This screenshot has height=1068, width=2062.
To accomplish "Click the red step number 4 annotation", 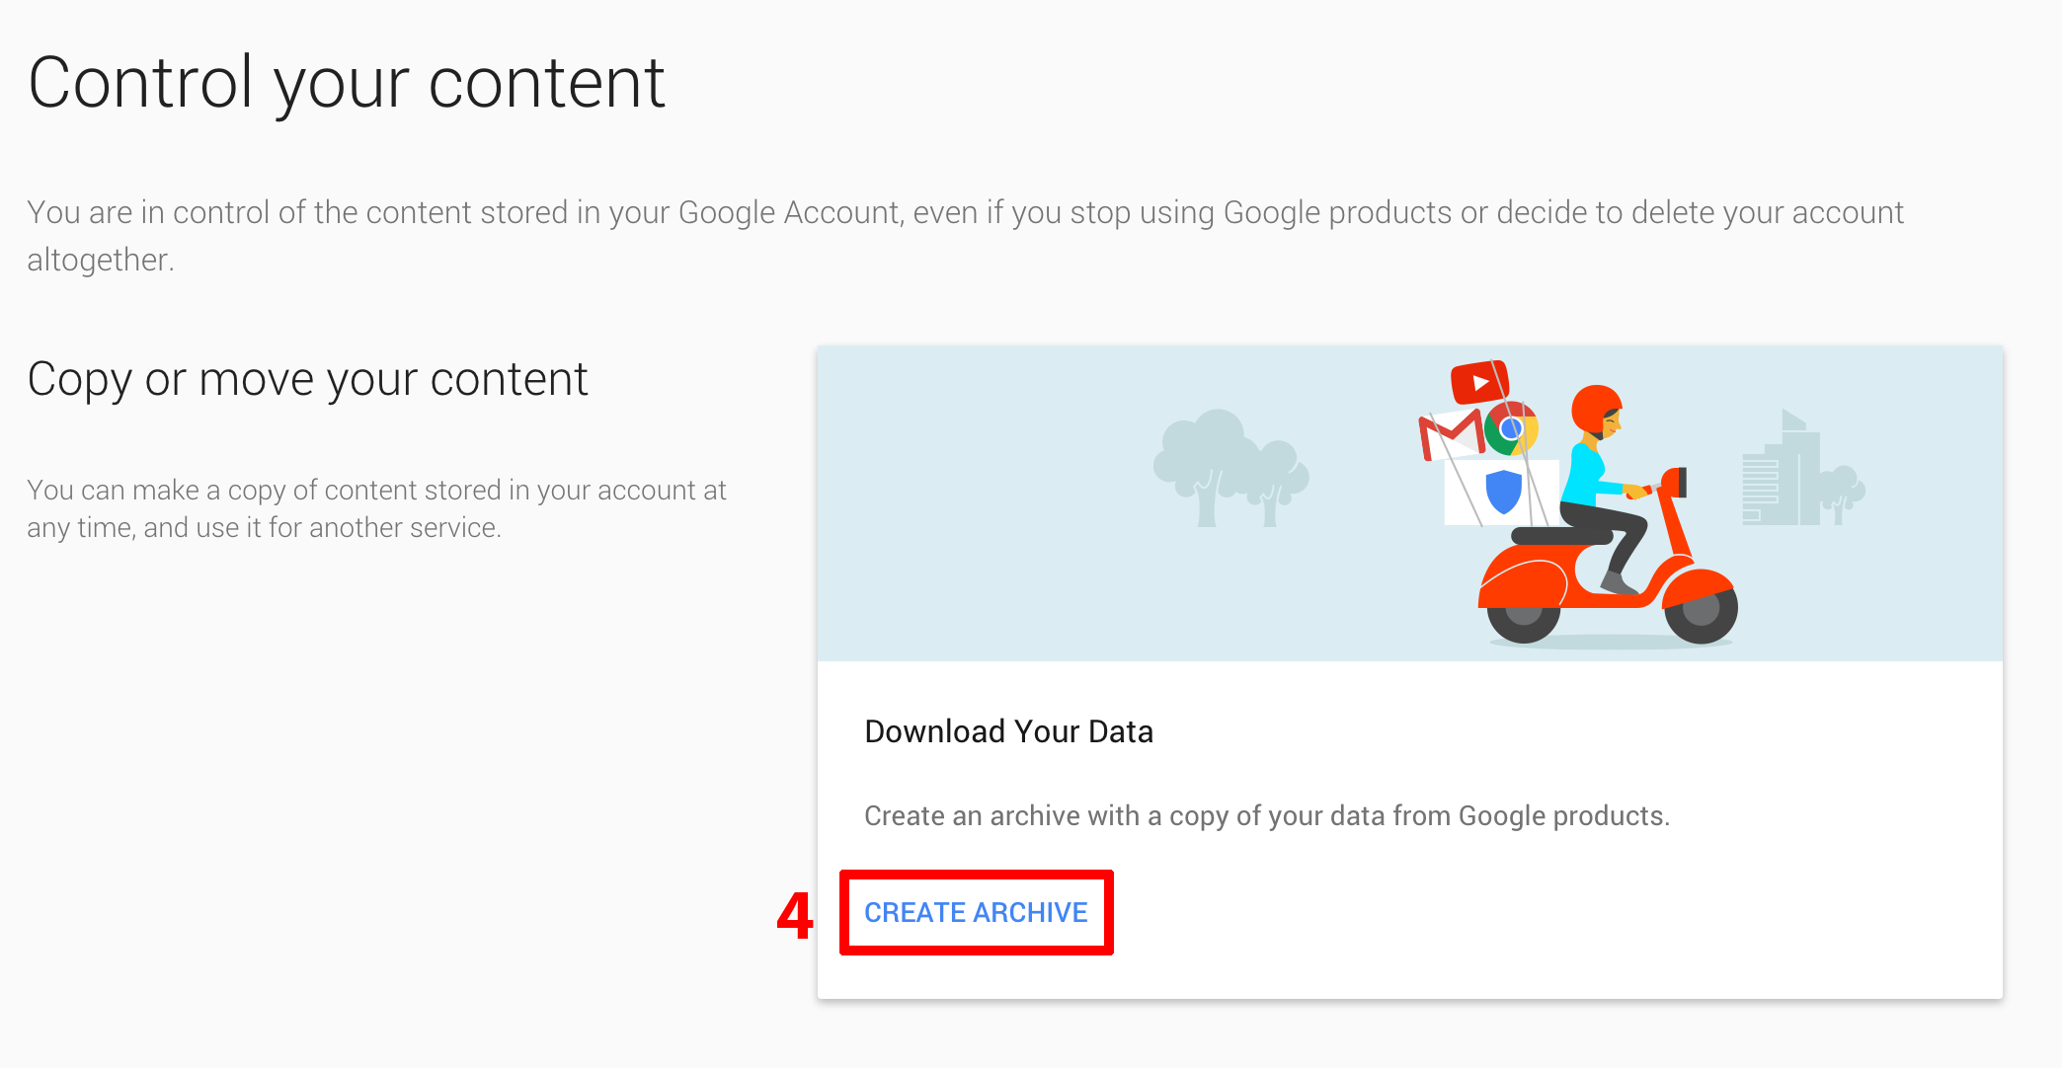I will pos(795,915).
